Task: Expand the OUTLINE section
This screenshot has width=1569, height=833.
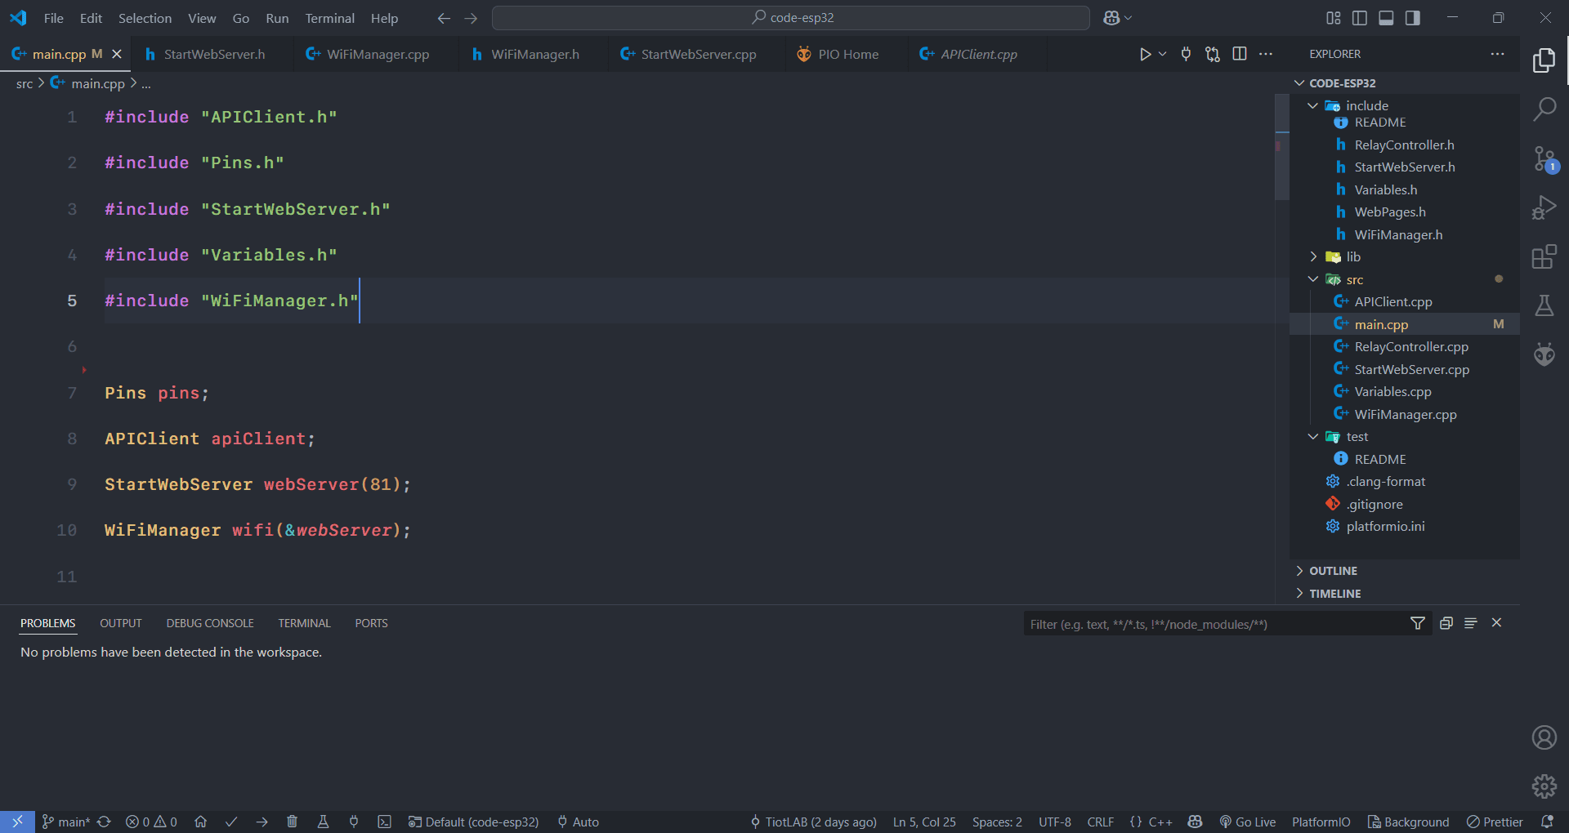Action: [x=1333, y=571]
